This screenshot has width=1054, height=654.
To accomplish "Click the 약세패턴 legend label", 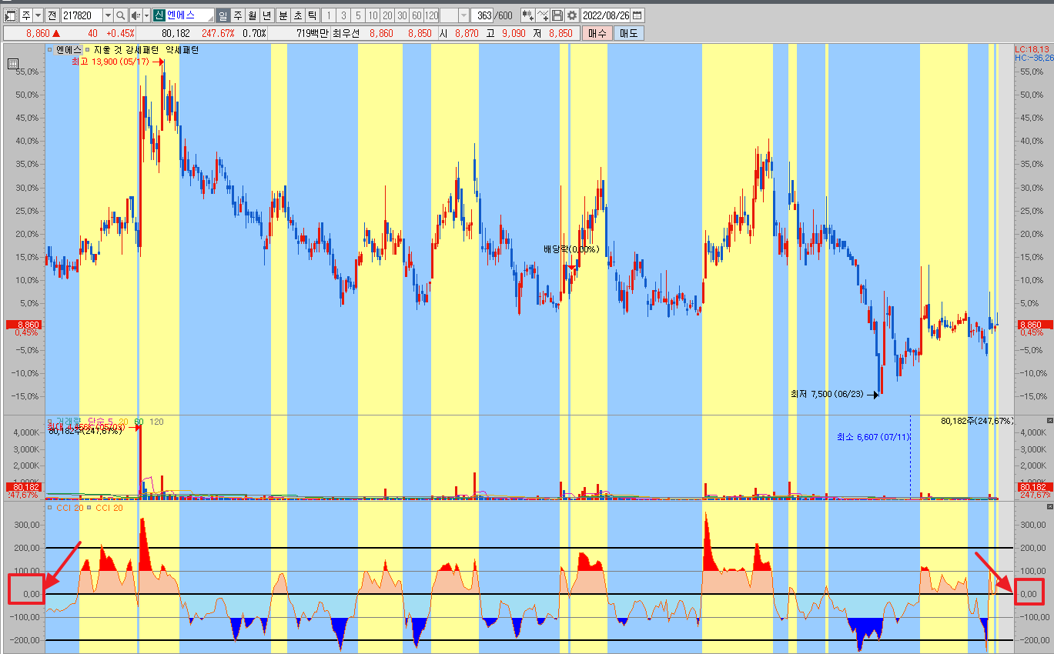I will pyautogui.click(x=182, y=49).
